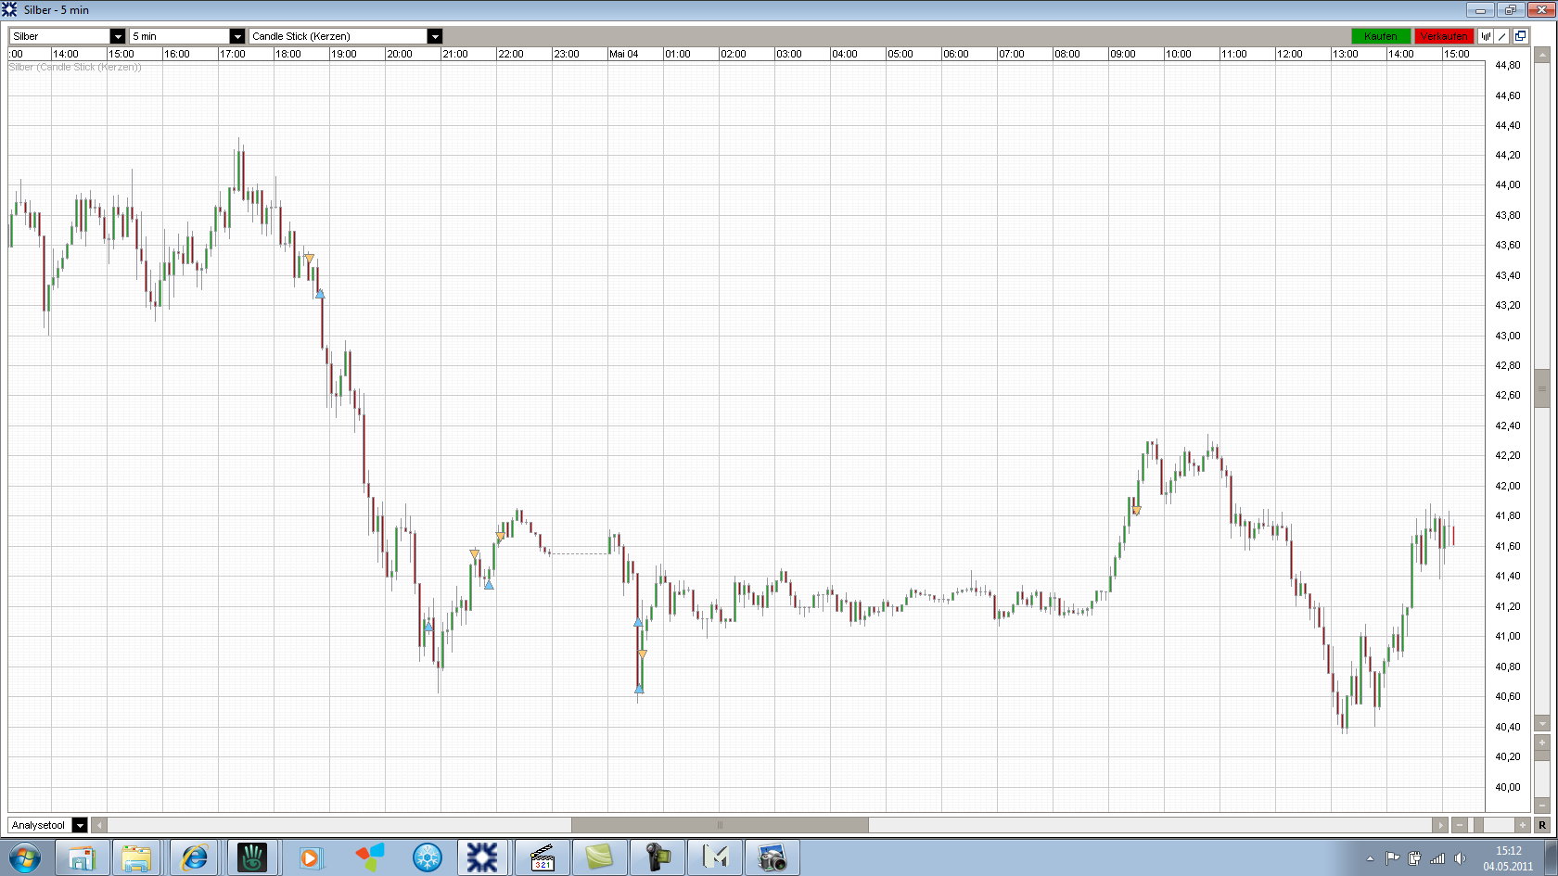Open Windows Media Player from taskbar

[310, 857]
